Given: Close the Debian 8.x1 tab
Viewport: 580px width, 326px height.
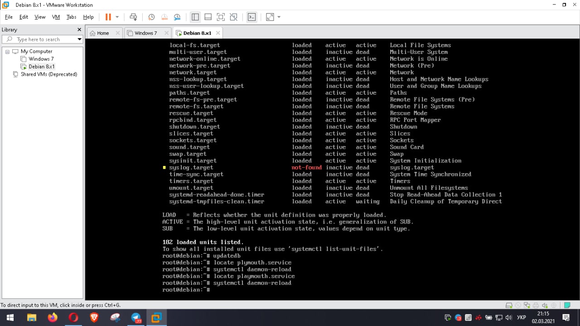Looking at the screenshot, I should [x=218, y=33].
